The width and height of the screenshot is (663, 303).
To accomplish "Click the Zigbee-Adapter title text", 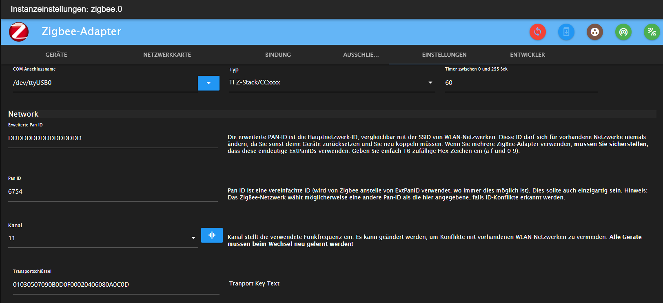I will tap(82, 31).
